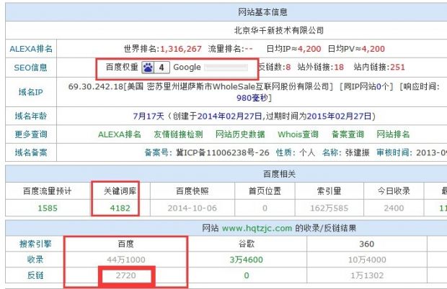Click 360 indexed count 10万4000
Image resolution: width=447 pixels, height=289 pixels.
pyautogui.click(x=367, y=260)
